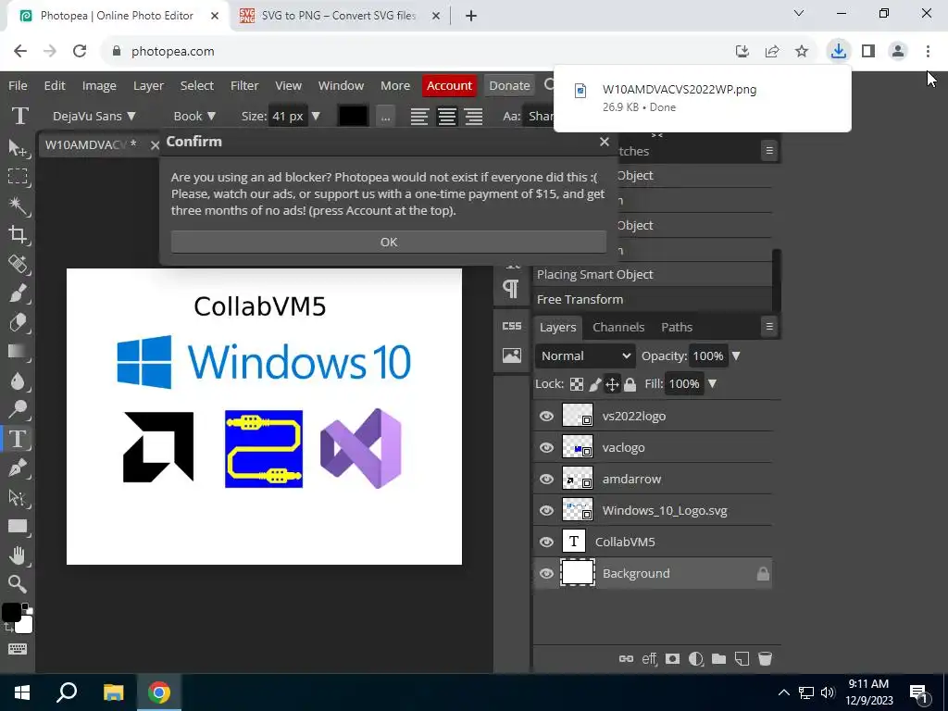Expand the Fill slider arrow

[712, 384]
